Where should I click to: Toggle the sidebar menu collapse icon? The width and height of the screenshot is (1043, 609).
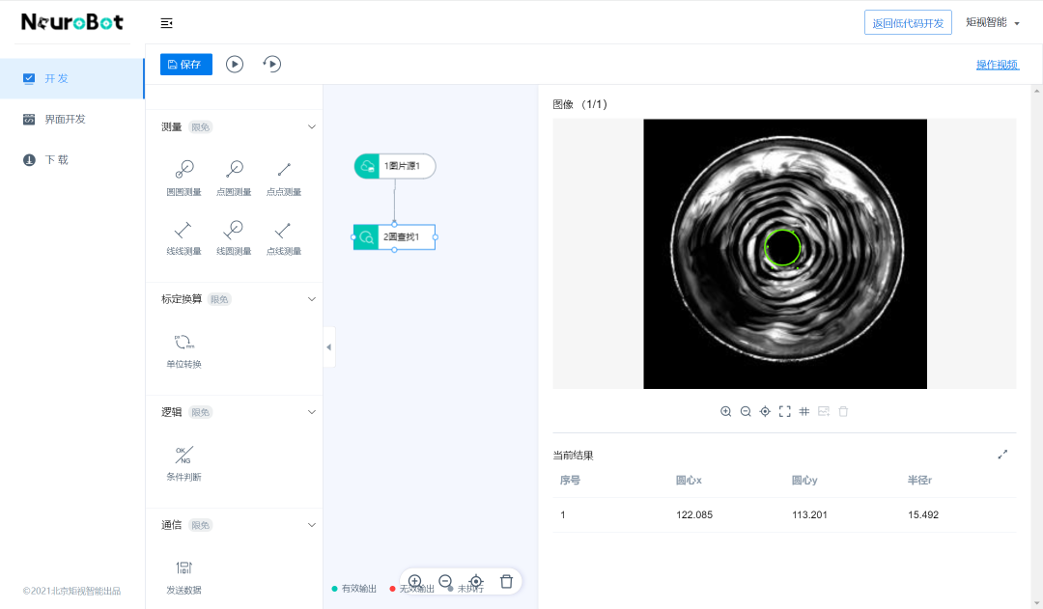[x=167, y=23]
